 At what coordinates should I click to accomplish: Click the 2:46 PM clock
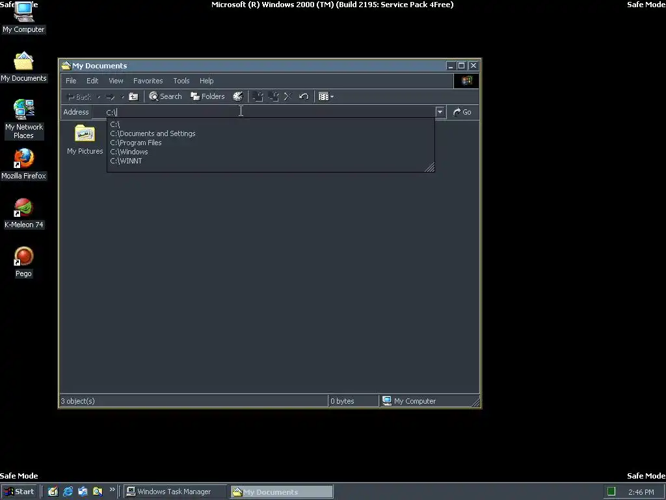point(641,492)
